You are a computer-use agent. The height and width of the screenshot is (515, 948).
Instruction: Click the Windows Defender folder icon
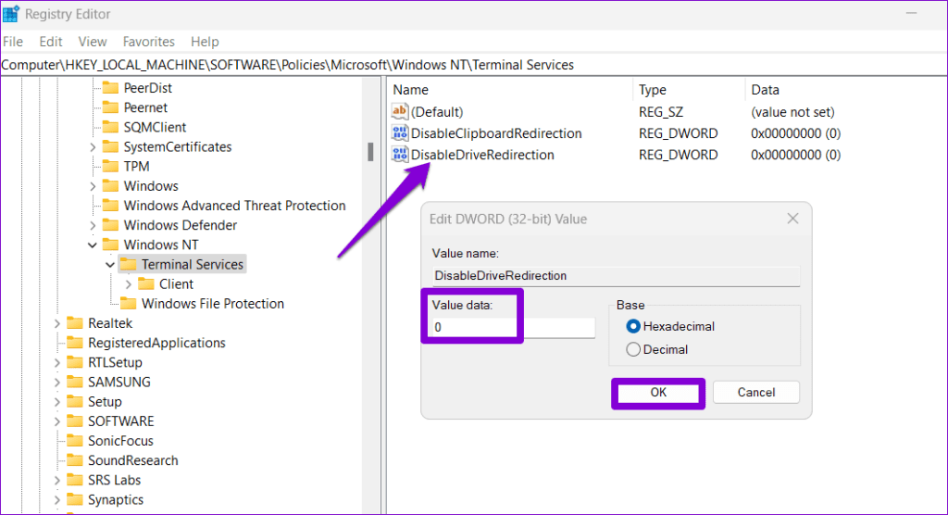click(110, 226)
